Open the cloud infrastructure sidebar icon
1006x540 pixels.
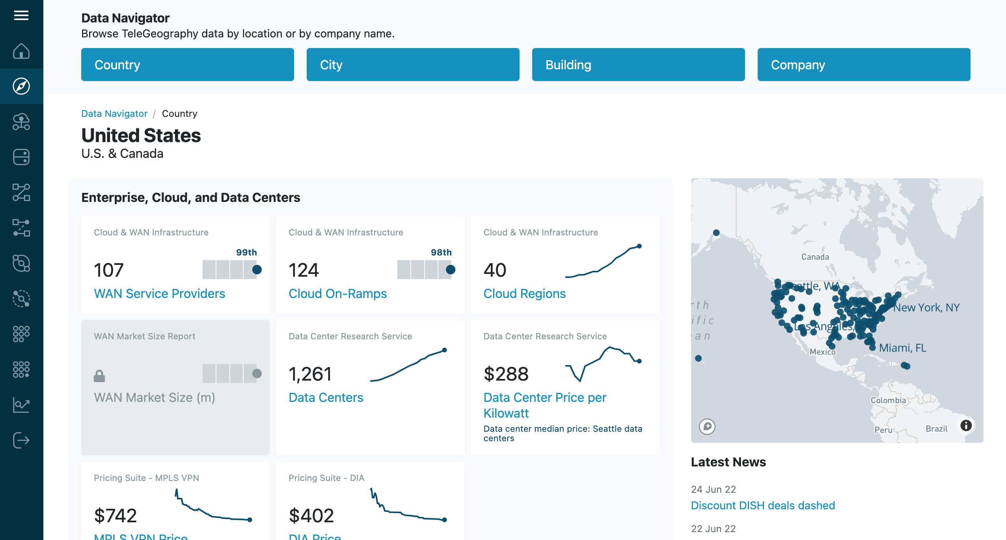coord(22,122)
